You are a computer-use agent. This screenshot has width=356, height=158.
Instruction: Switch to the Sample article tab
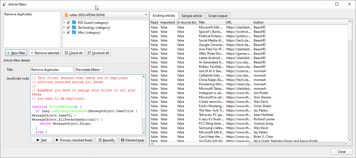[191, 16]
